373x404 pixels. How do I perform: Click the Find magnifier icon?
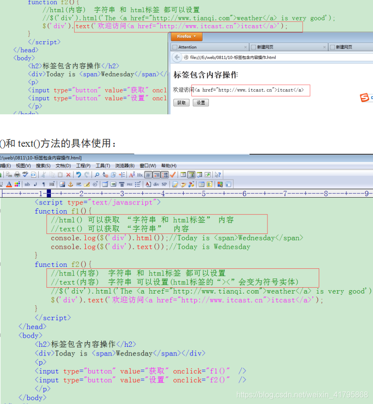tap(97, 175)
